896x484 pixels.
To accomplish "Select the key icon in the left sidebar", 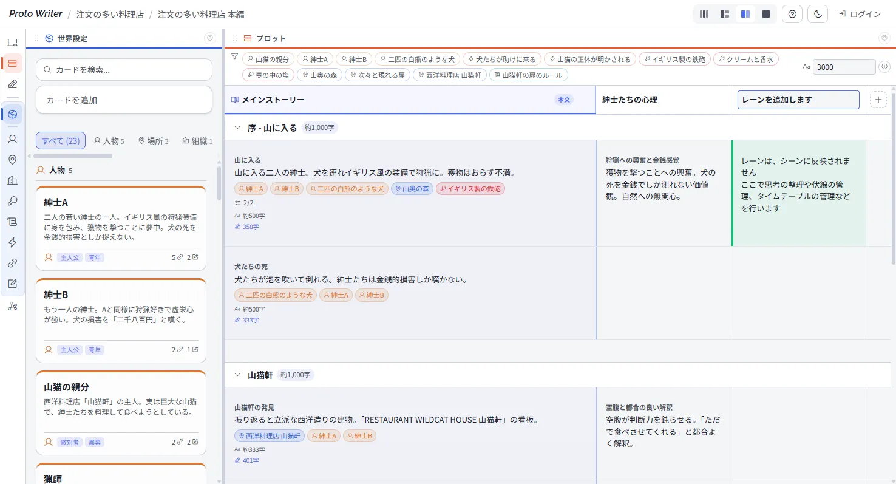I will [13, 200].
